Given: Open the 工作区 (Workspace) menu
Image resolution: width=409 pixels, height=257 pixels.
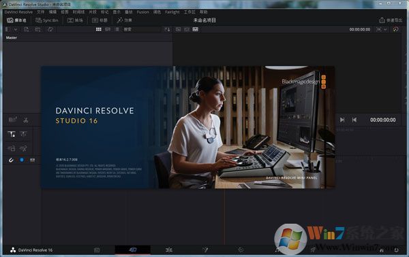Looking at the screenshot, I should tap(190, 12).
